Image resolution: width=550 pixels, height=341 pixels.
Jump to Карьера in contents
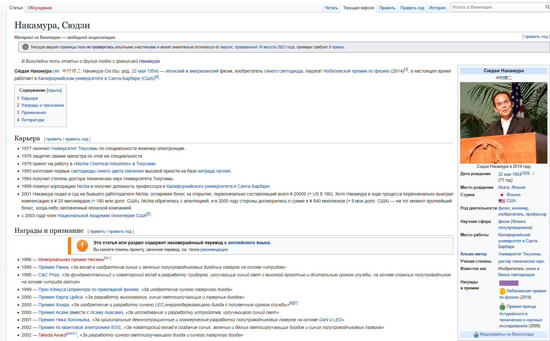pyautogui.click(x=29, y=98)
